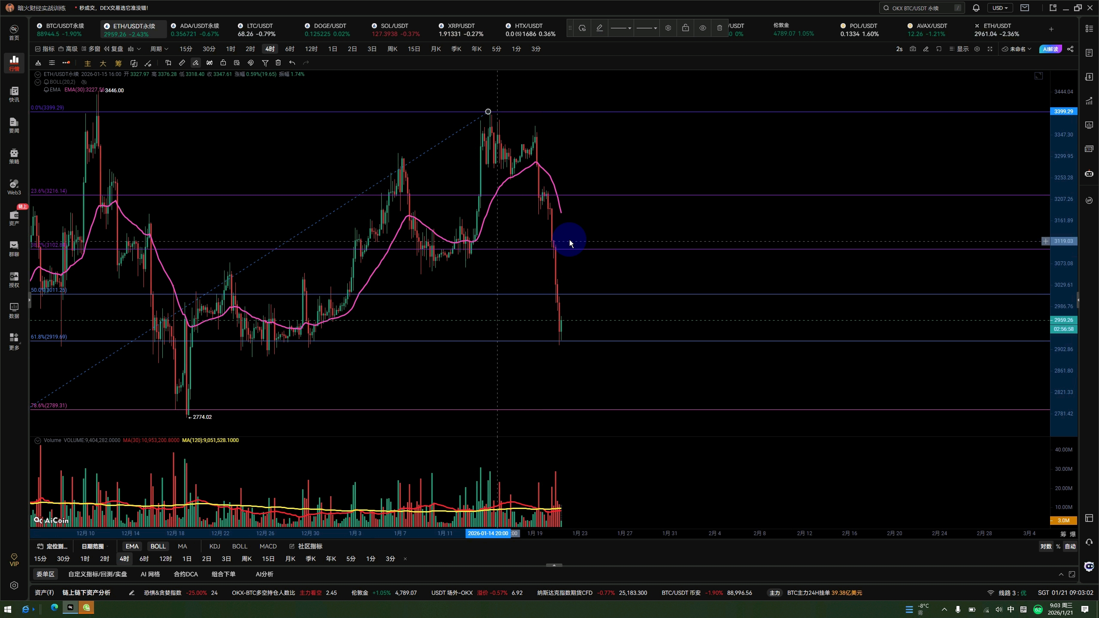Viewport: 1099px width, 618px height.
Task: Click the undo arrow icon
Action: coord(292,63)
